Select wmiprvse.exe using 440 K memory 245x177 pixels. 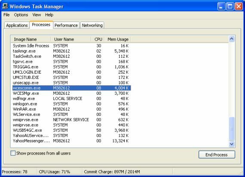[71, 125]
